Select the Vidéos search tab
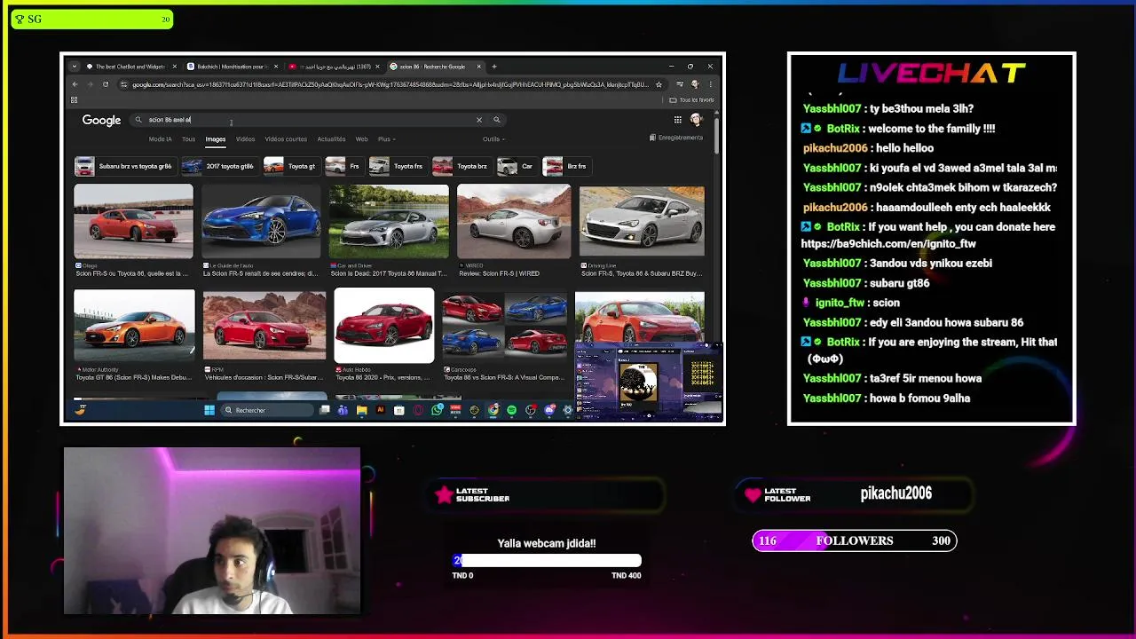Screen dimensions: 1136x639 click(245, 139)
